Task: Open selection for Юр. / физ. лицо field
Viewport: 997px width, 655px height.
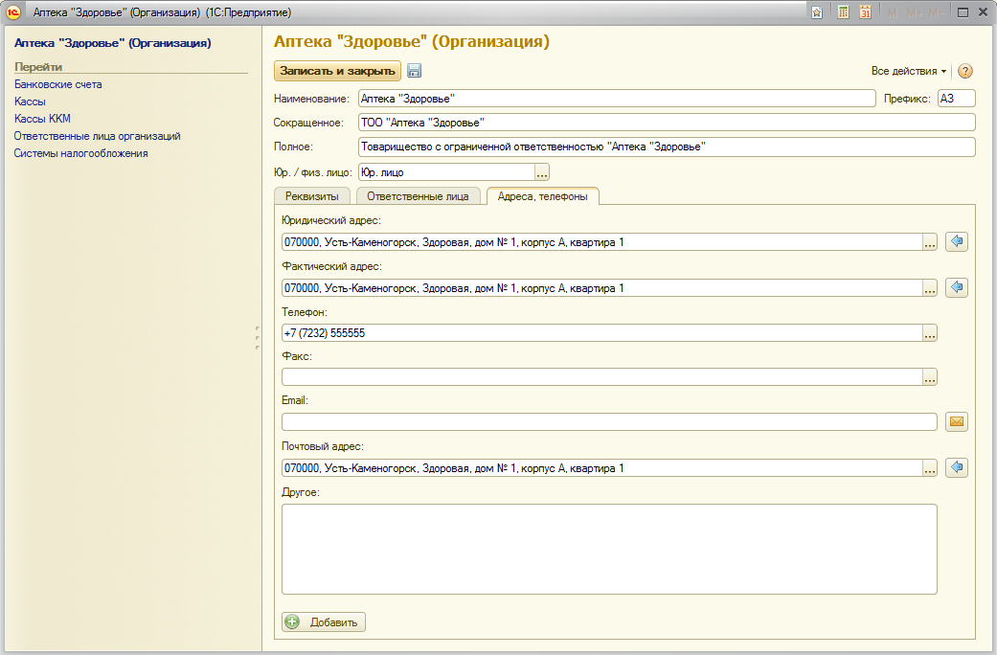Action: tap(542, 172)
